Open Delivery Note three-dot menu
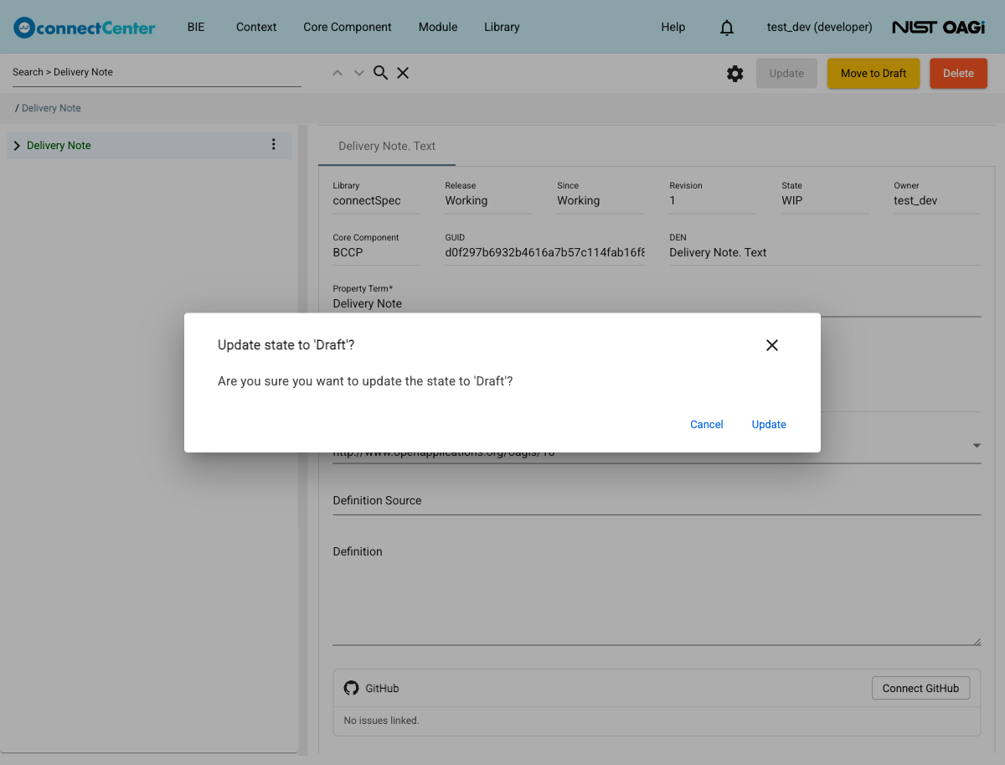The width and height of the screenshot is (1005, 765). point(273,145)
